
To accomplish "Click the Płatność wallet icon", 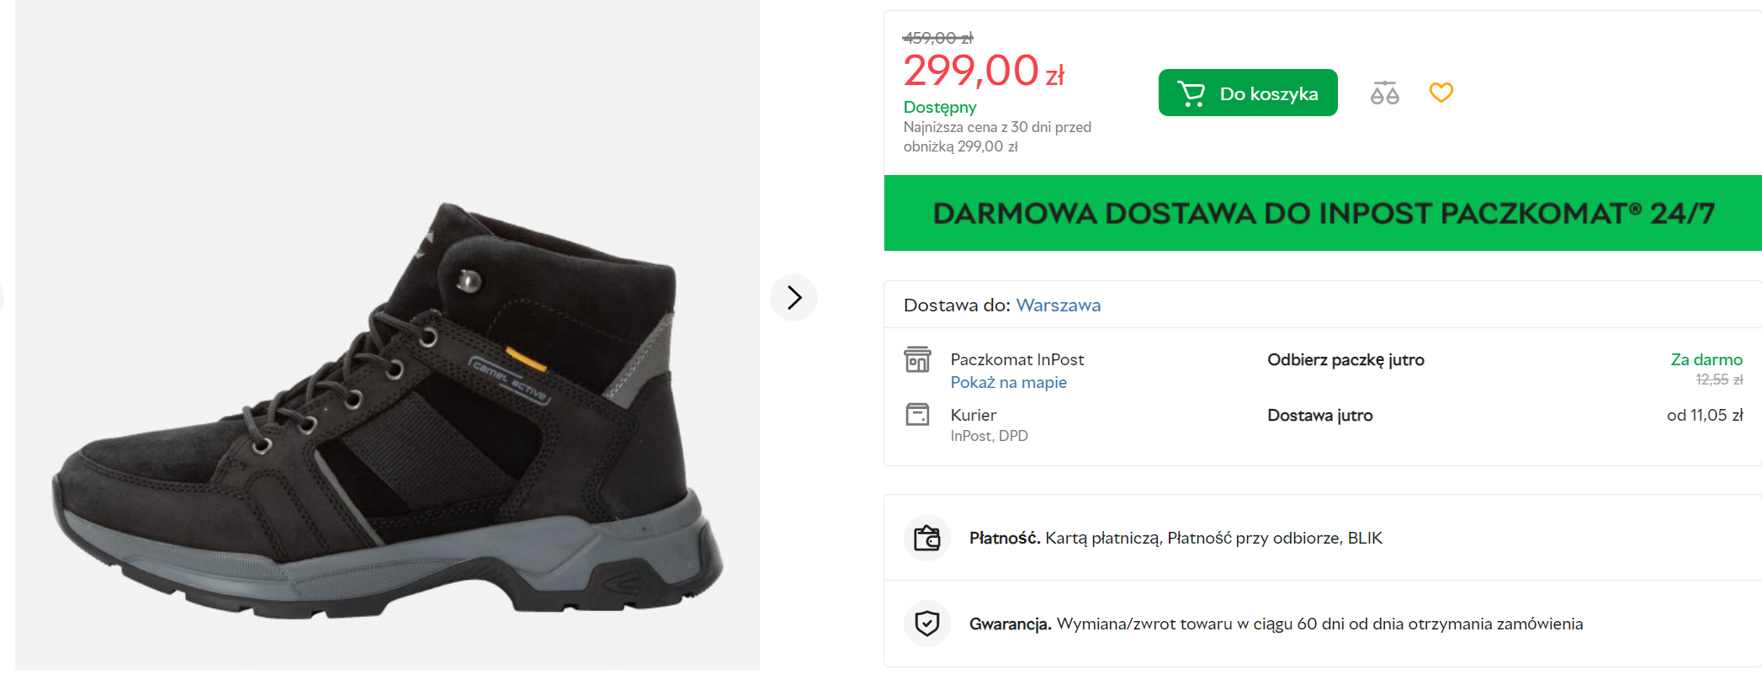I will pyautogui.click(x=926, y=538).
